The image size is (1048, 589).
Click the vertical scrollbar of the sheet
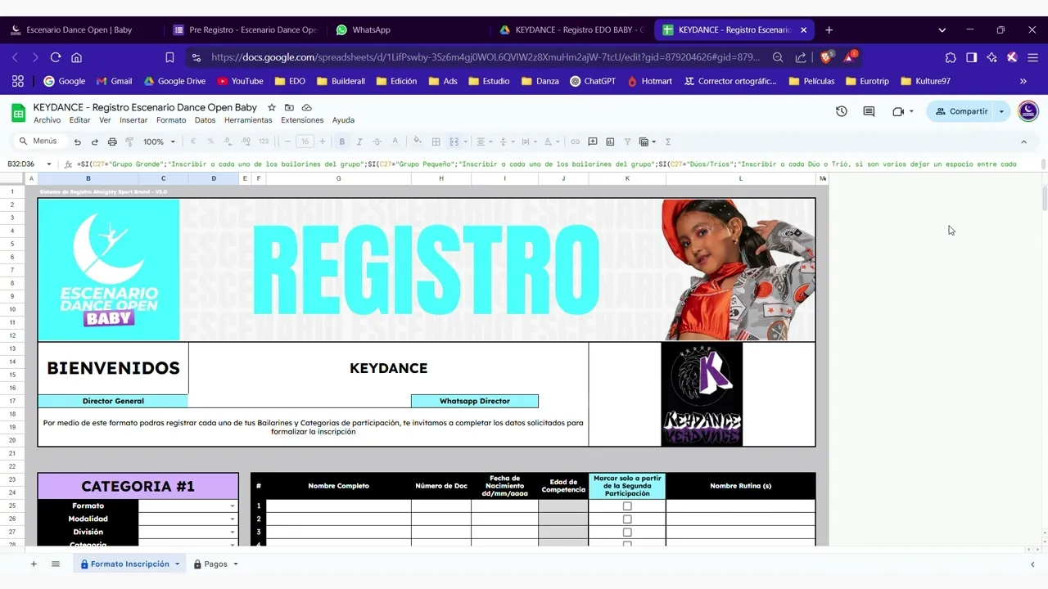point(1044,199)
